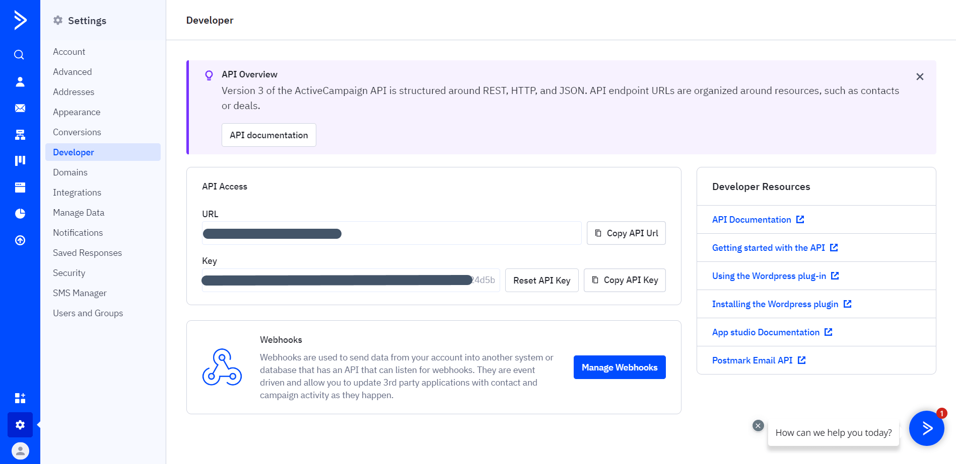Close the help chat prompt popup
The width and height of the screenshot is (956, 464).
(x=758, y=426)
